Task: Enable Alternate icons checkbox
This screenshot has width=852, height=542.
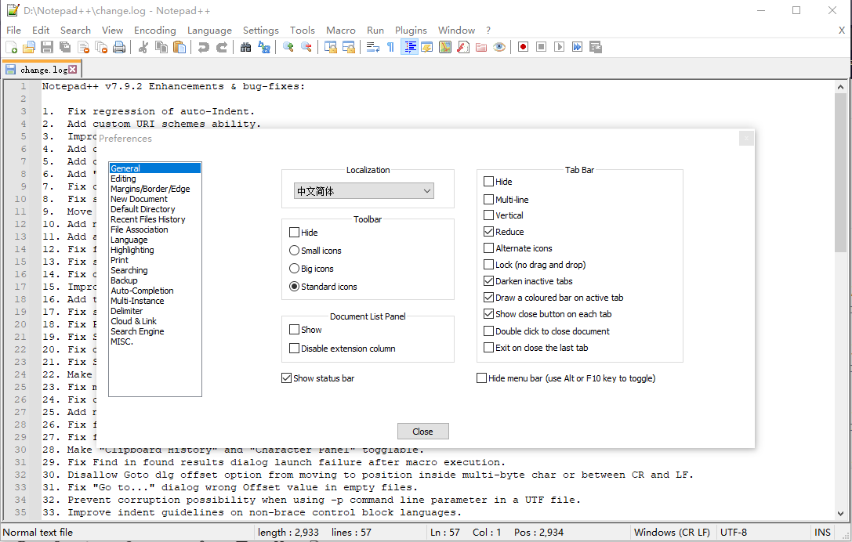Action: (x=488, y=248)
